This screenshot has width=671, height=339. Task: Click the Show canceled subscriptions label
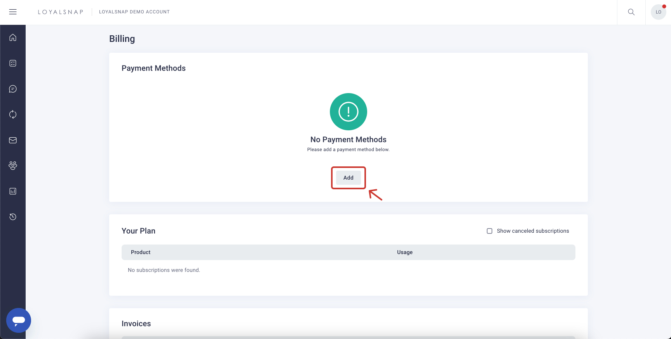(x=533, y=231)
